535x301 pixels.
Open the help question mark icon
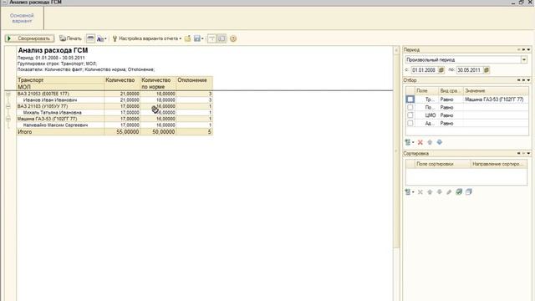233,38
